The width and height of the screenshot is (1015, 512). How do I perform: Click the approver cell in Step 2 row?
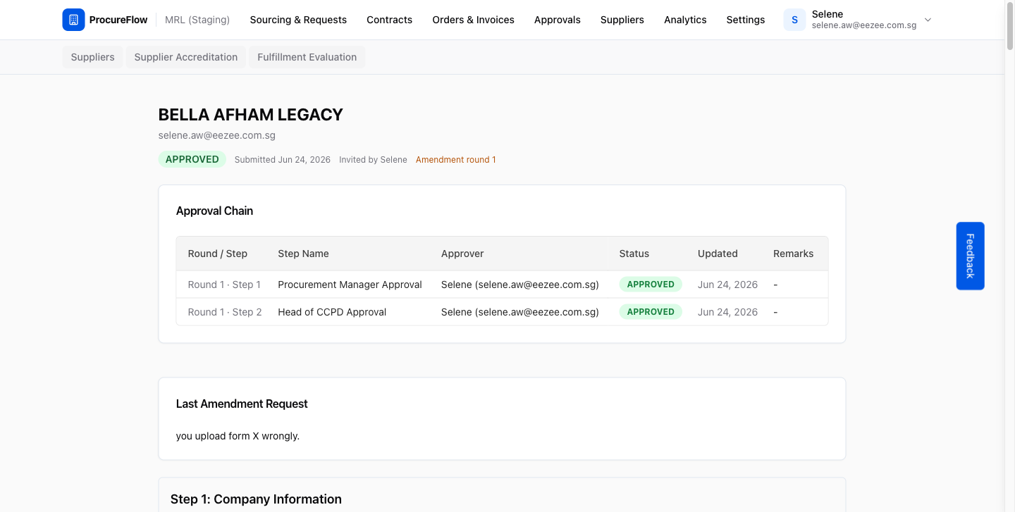pyautogui.click(x=520, y=312)
